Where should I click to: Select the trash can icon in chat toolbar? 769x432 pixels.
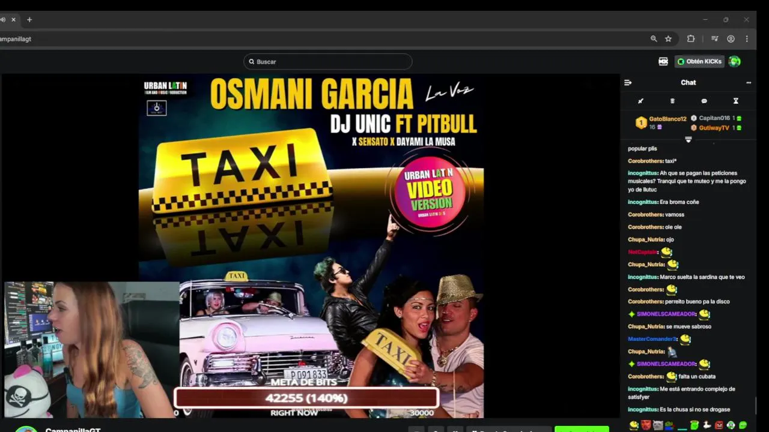(672, 101)
